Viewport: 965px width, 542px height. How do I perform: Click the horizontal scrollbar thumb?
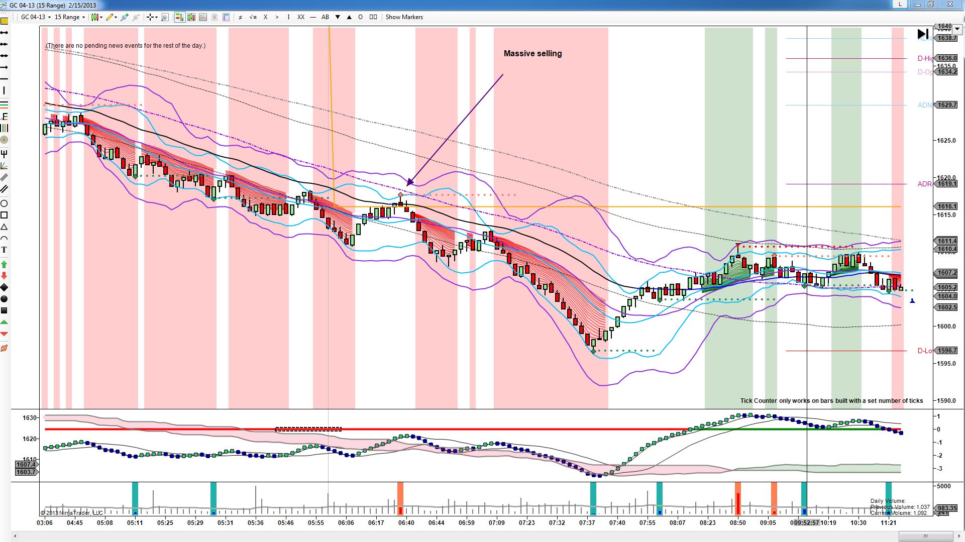[925, 536]
